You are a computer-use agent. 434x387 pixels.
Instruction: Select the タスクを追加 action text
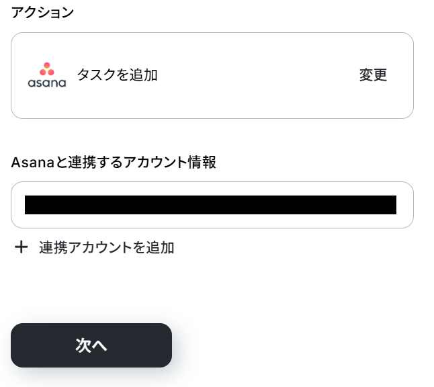(x=117, y=75)
